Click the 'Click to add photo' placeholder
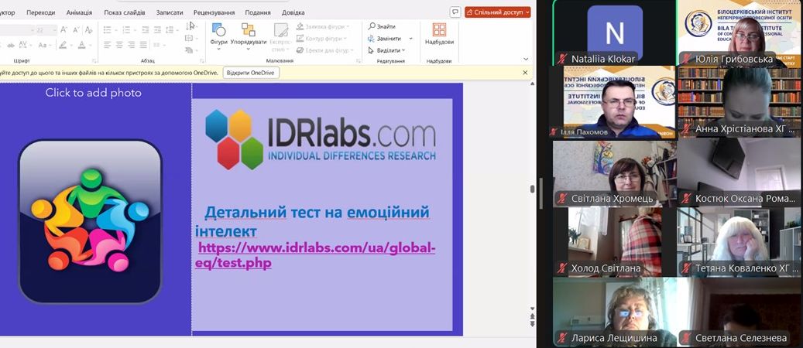 click(93, 93)
